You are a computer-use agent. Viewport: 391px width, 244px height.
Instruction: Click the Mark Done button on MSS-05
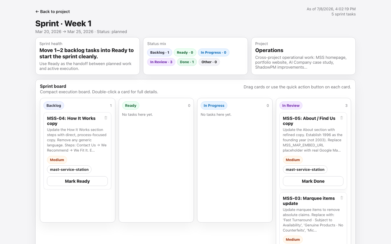(x=313, y=181)
